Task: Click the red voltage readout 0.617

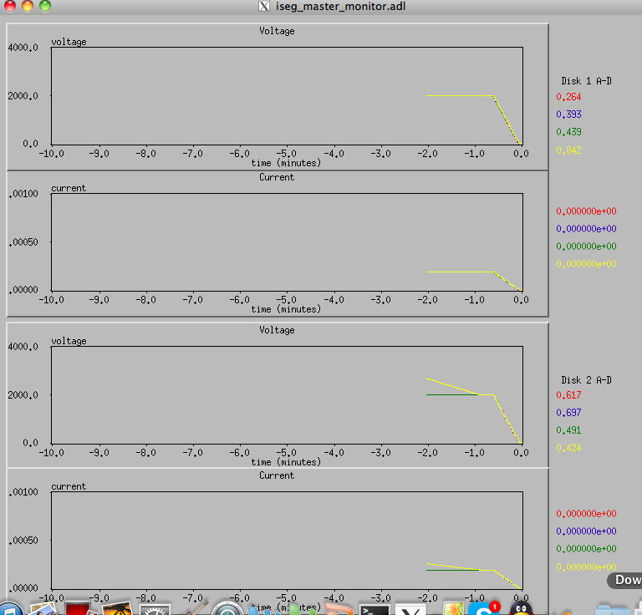Action: (x=568, y=395)
